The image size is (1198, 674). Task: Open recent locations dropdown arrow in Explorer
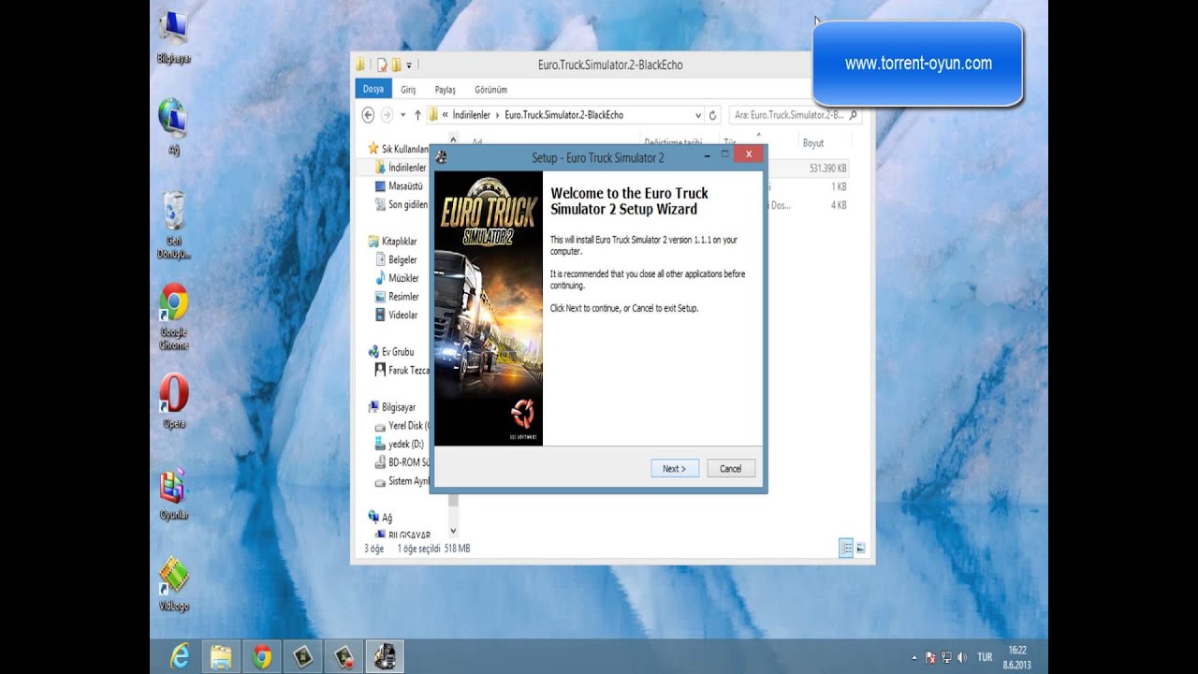click(402, 115)
